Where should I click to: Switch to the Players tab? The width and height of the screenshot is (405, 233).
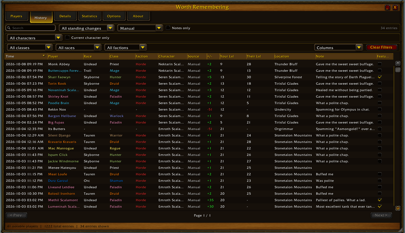pos(17,16)
